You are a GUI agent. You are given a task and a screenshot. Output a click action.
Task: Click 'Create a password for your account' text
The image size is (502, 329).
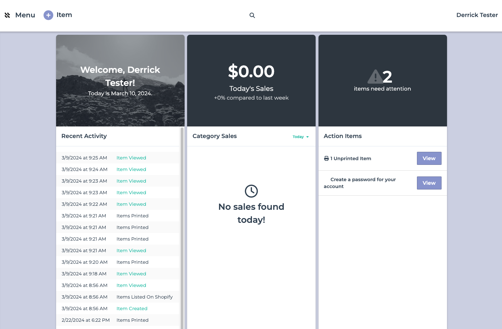pos(360,183)
